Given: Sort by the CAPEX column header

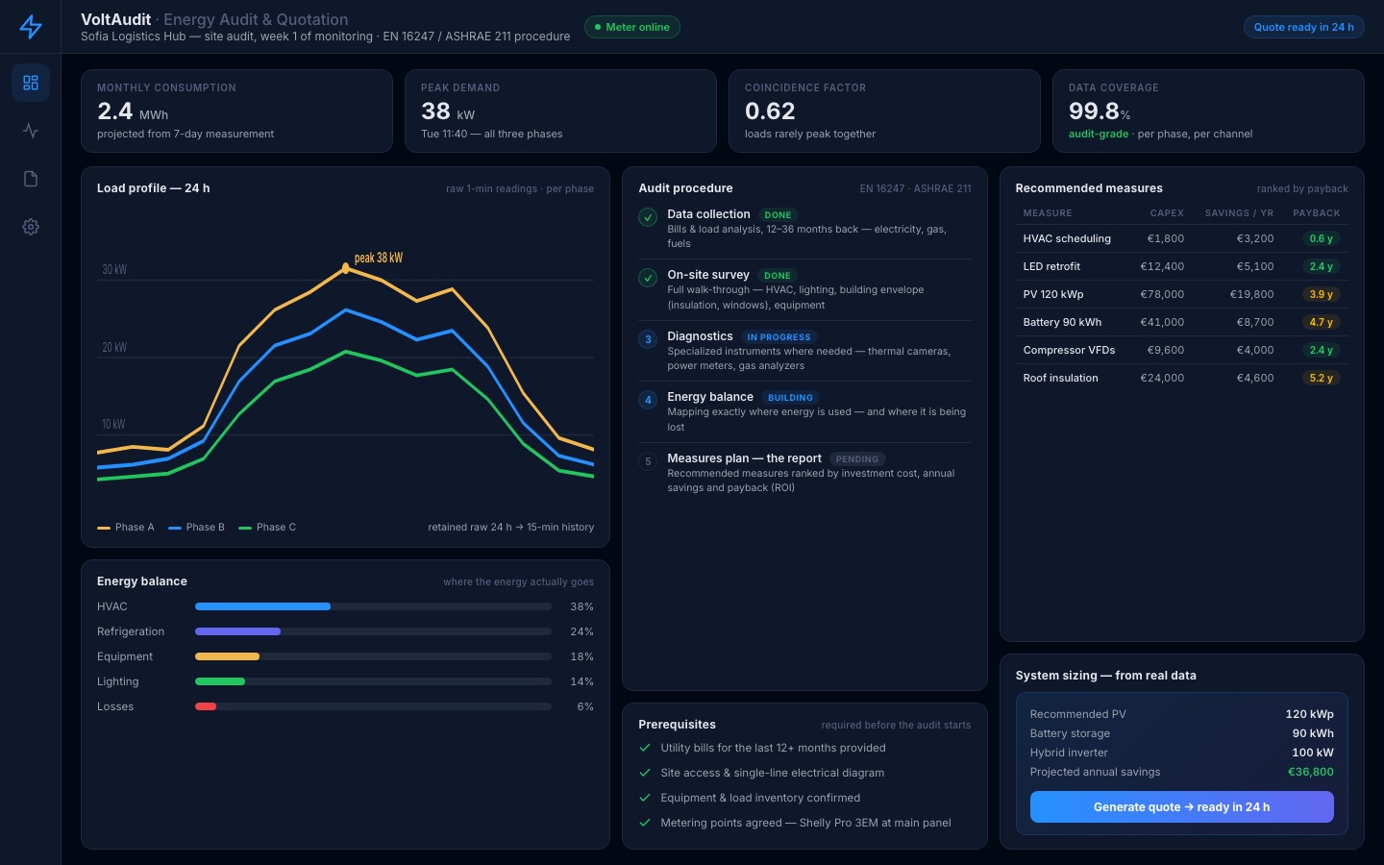Looking at the screenshot, I should point(1167,213).
